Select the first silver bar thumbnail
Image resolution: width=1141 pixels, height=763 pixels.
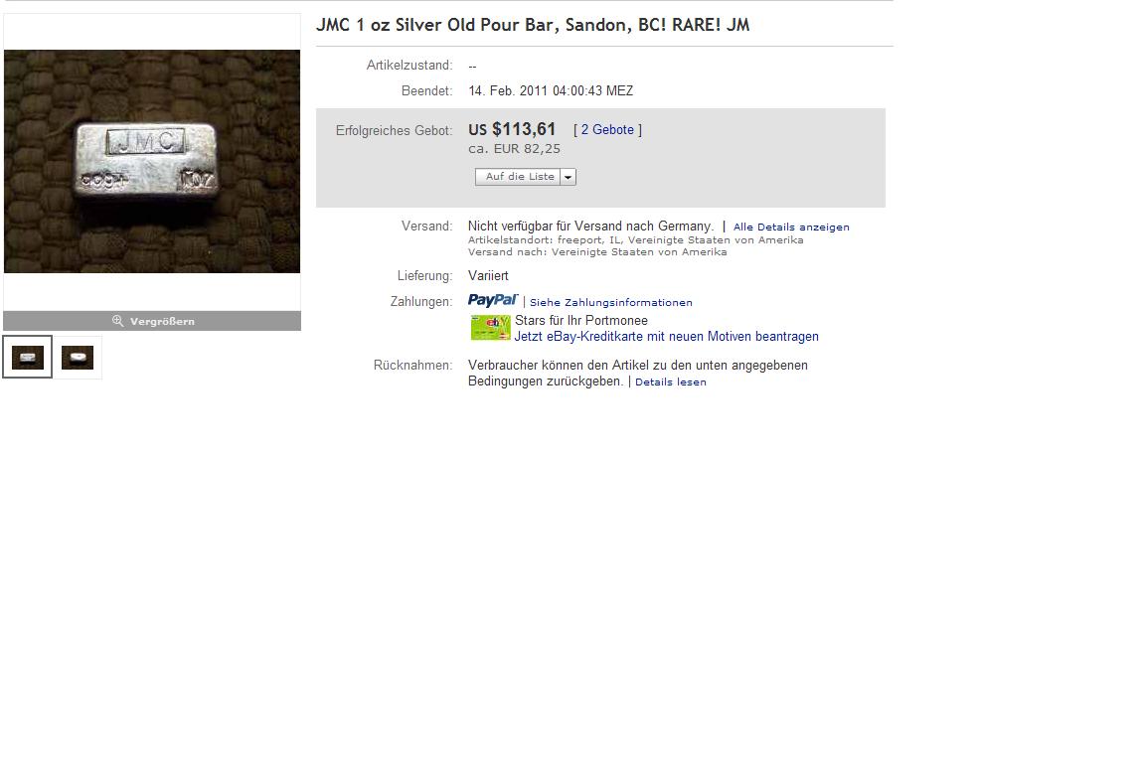28,357
